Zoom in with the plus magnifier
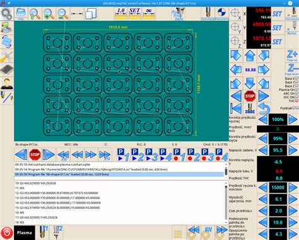 pyautogui.click(x=49, y=14)
